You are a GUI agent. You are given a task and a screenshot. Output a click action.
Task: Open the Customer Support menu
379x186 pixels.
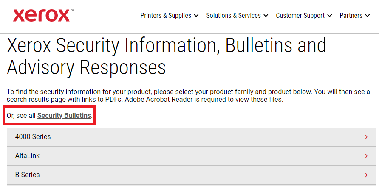click(304, 15)
